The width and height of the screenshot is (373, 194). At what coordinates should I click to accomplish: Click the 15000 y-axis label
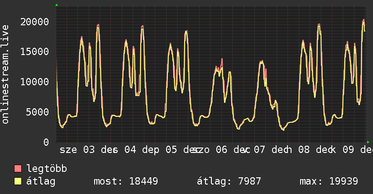(34, 52)
